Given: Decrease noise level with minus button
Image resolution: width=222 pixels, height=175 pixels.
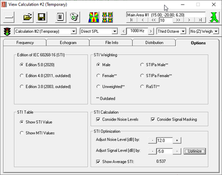Looking at the screenshot, I should coord(152,140).
